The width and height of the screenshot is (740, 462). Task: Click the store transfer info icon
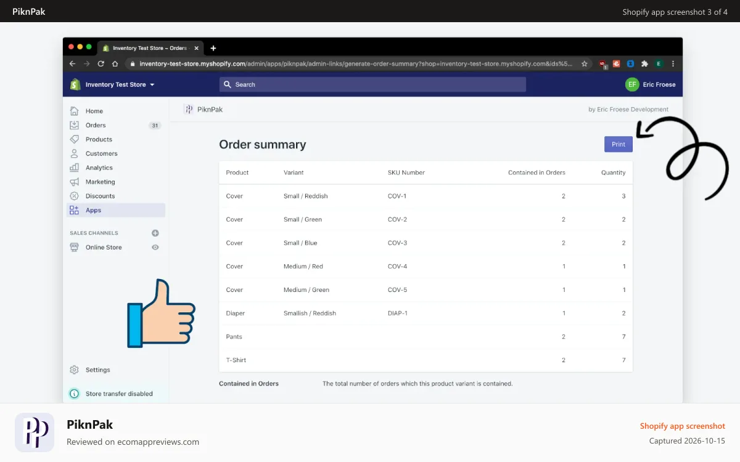(x=75, y=394)
